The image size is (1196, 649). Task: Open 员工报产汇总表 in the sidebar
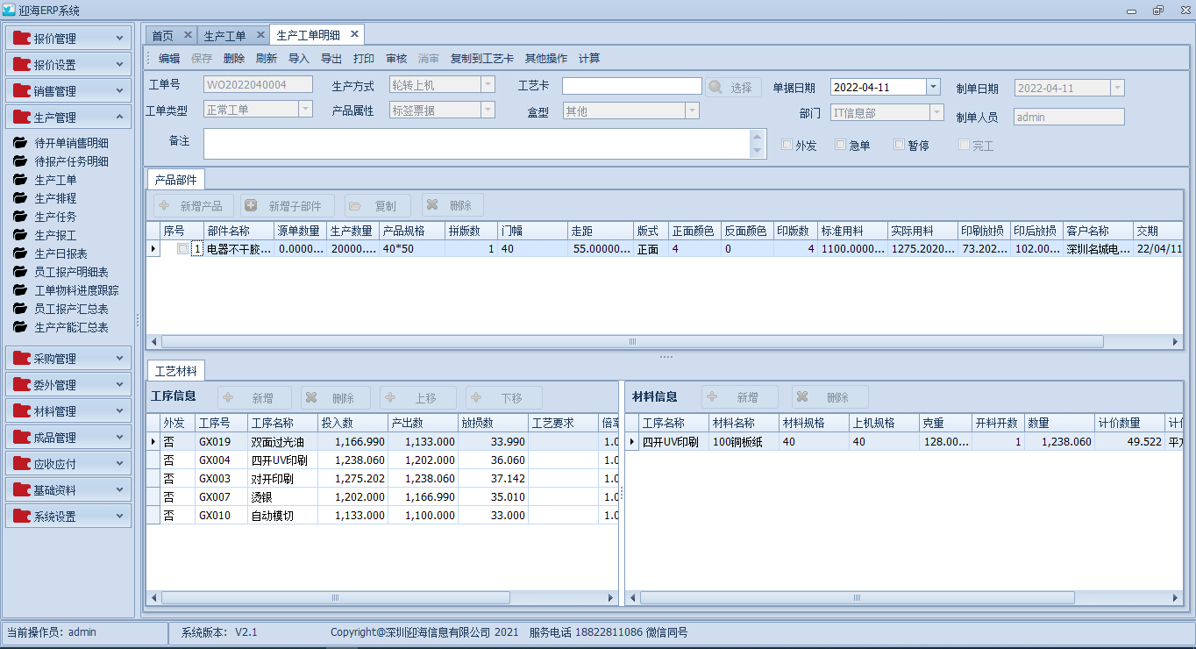coord(71,309)
